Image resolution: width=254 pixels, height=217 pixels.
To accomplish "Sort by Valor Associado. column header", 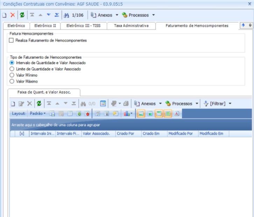I will [98, 134].
